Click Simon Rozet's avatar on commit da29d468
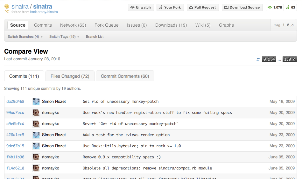Image resolution: width=302 pixels, height=179 pixels. [x=36, y=102]
